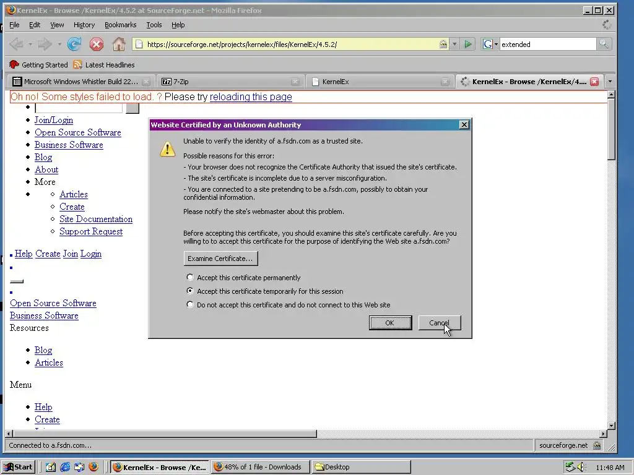Image resolution: width=634 pixels, height=475 pixels.
Task: Open the About link
Action: tap(46, 169)
